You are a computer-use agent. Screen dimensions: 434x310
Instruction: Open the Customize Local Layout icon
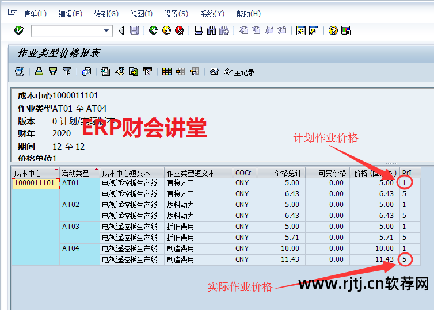(x=346, y=30)
